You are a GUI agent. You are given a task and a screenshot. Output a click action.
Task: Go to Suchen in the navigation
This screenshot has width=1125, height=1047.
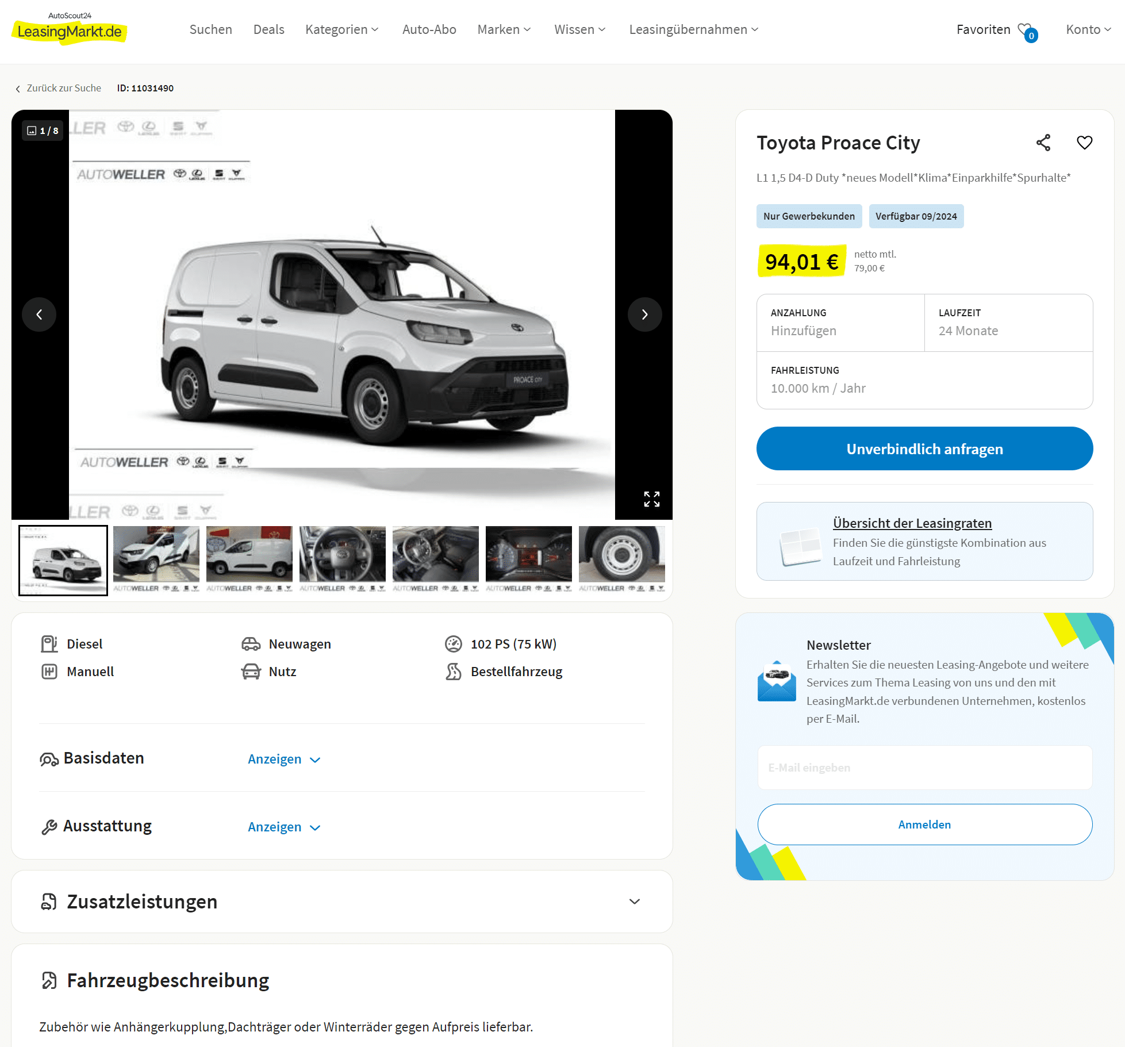[x=211, y=29]
